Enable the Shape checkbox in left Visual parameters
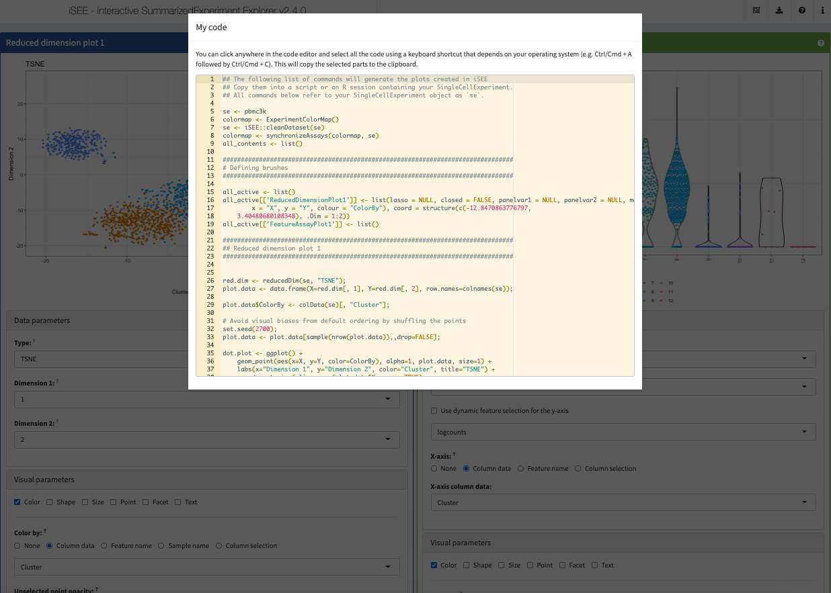831x593 pixels. click(53, 502)
